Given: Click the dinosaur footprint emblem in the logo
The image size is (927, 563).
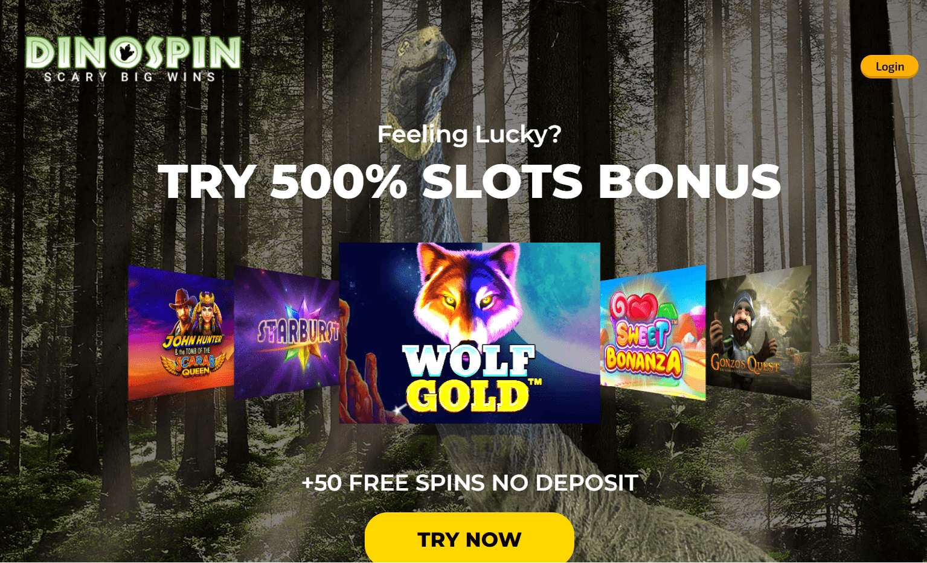Looking at the screenshot, I should (x=127, y=52).
